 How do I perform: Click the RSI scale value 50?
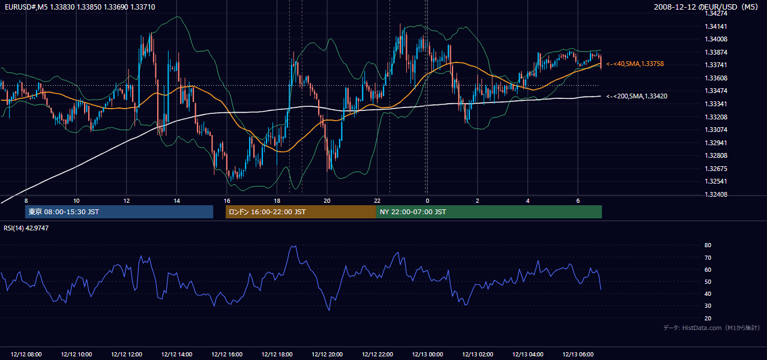pyautogui.click(x=708, y=281)
